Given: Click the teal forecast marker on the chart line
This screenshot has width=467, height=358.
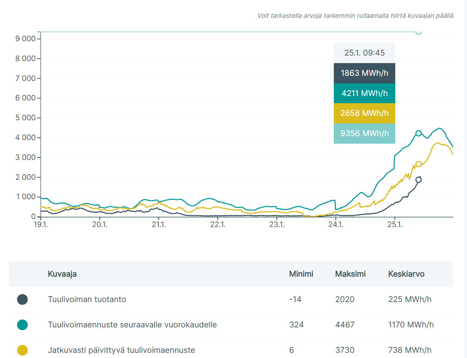Looking at the screenshot, I should [418, 133].
